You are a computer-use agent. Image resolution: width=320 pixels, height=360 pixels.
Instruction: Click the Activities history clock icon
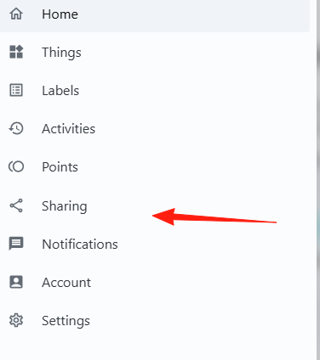[x=16, y=128]
